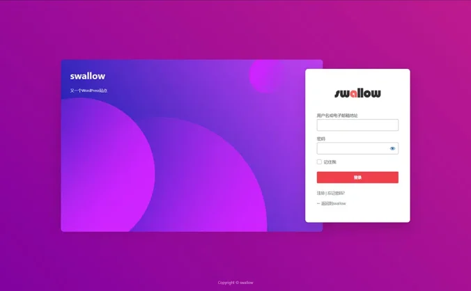Focus the 密码 password input field
The height and width of the screenshot is (291, 471).
(353, 148)
